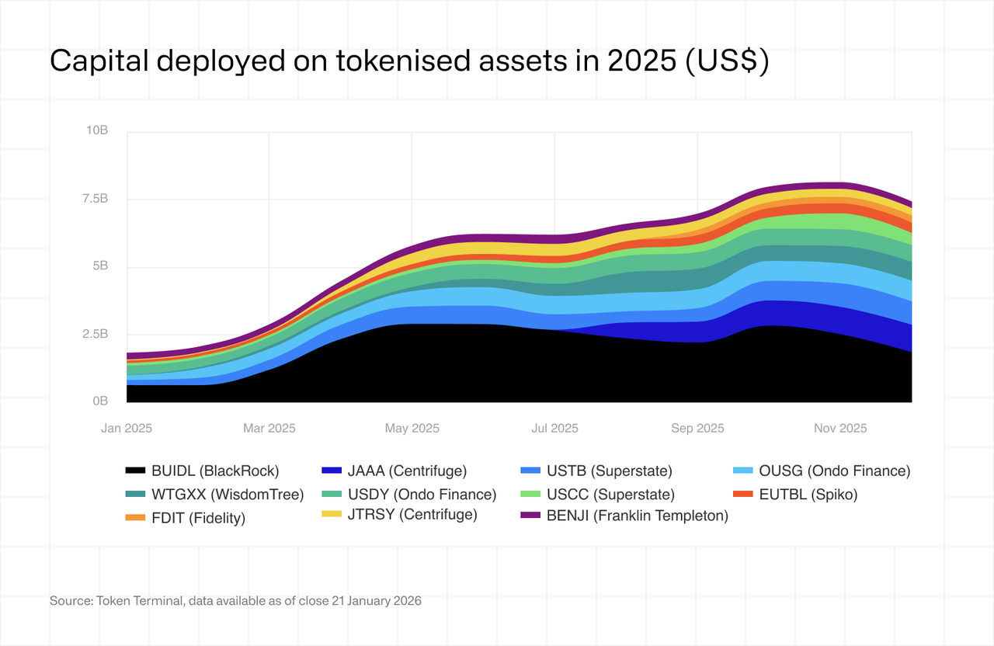The height and width of the screenshot is (646, 994).
Task: Select the "Mar 2025" x-axis label
Action: (x=269, y=428)
